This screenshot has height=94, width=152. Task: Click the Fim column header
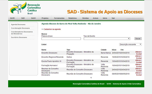[122, 50]
